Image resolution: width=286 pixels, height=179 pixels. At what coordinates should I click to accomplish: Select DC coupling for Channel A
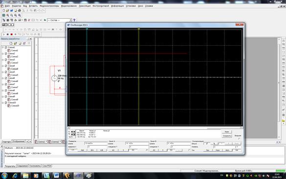(133, 150)
